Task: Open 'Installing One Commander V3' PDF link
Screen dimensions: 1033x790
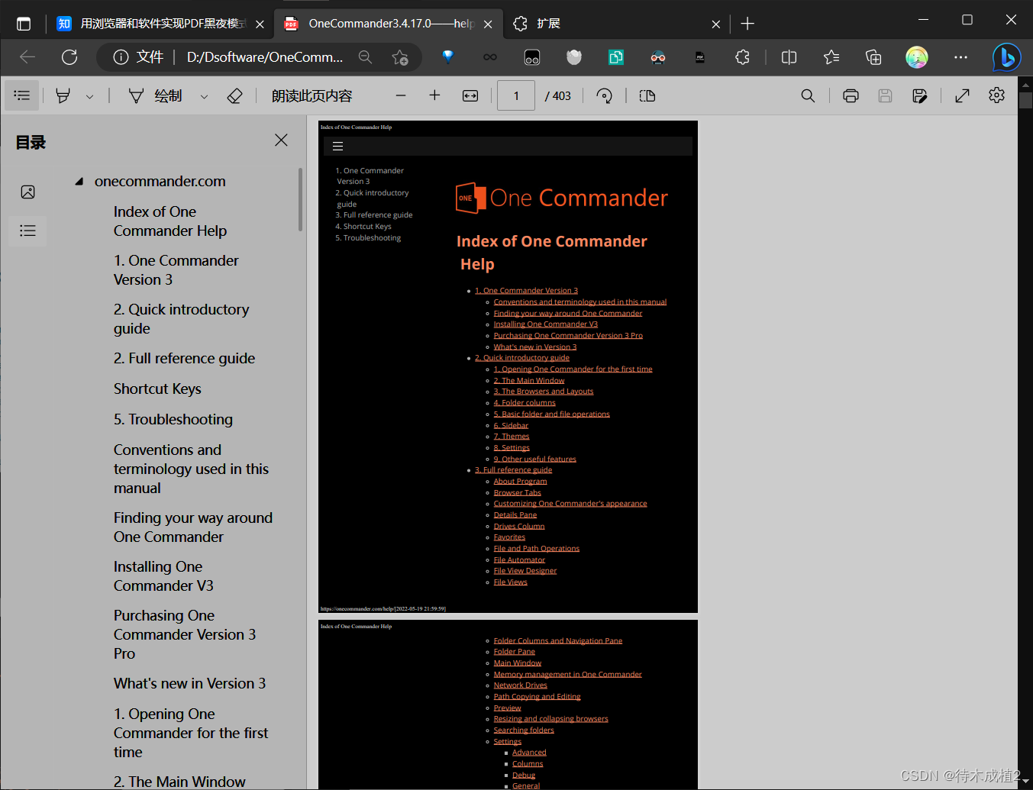Action: (x=546, y=324)
